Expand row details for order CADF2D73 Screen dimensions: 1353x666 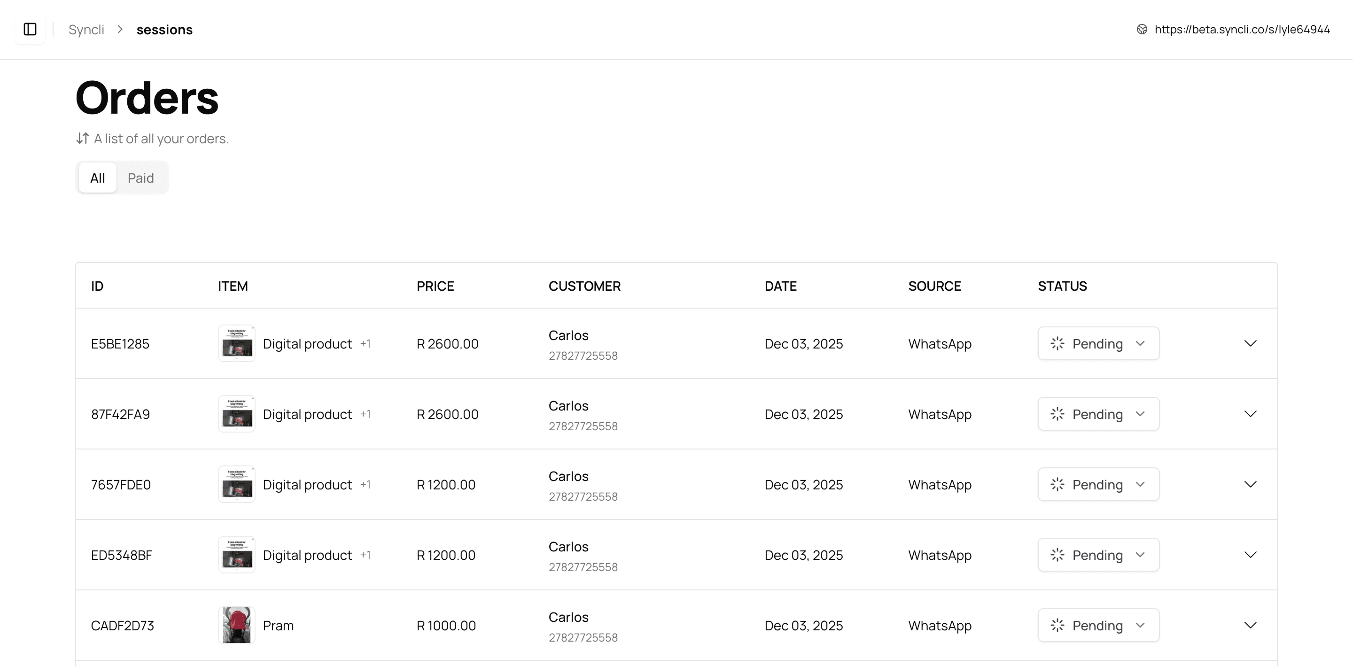pyautogui.click(x=1251, y=625)
